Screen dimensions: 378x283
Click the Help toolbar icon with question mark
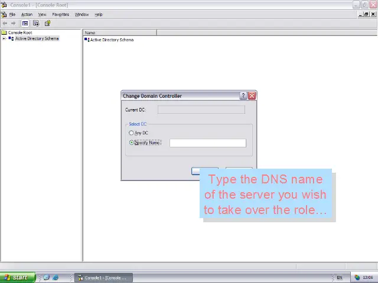point(47,23)
